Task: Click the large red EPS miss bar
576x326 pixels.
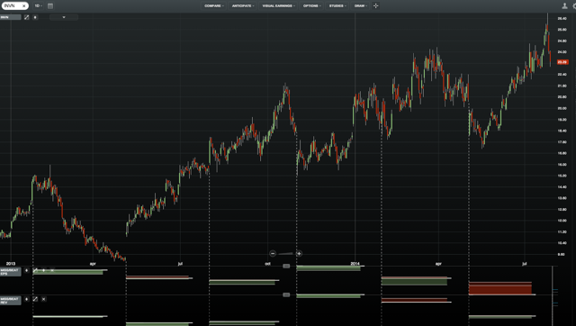Action: [x=500, y=288]
